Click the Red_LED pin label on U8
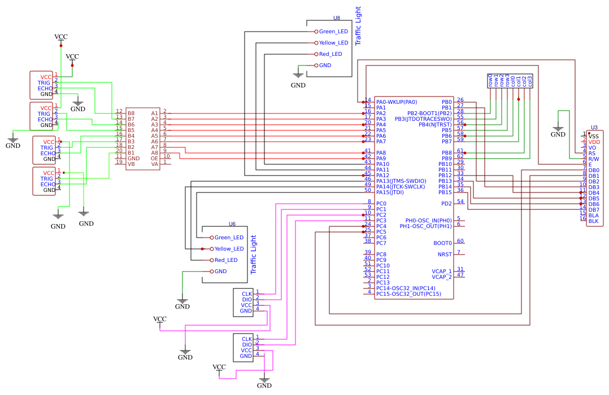609x395 pixels. click(330, 54)
